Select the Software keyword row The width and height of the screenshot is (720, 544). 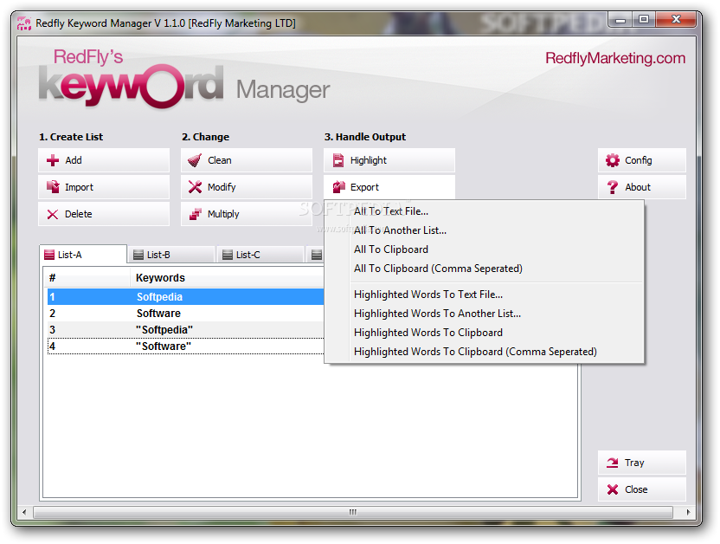185,314
